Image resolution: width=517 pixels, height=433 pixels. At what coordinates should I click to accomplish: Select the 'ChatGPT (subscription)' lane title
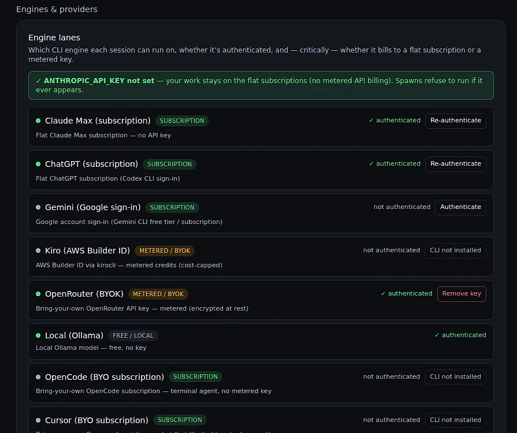tap(91, 164)
